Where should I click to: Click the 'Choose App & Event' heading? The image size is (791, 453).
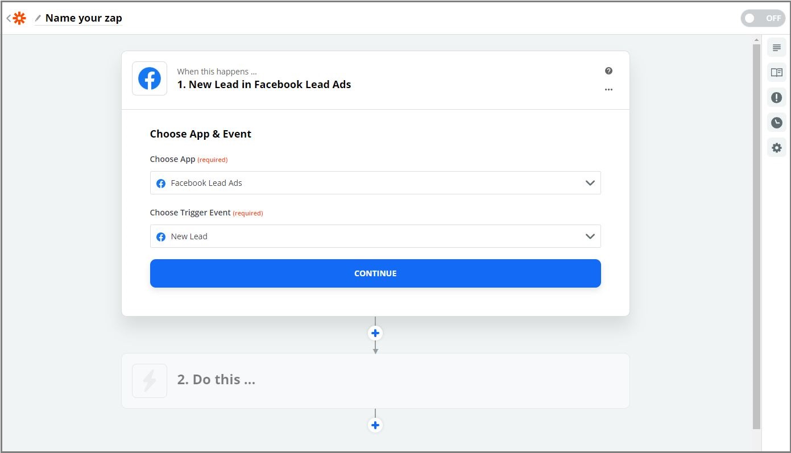pyautogui.click(x=200, y=134)
